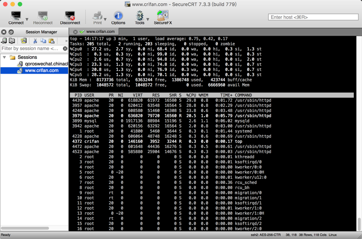Launch SecureFX from toolbar
362x239 pixels.
[163, 18]
